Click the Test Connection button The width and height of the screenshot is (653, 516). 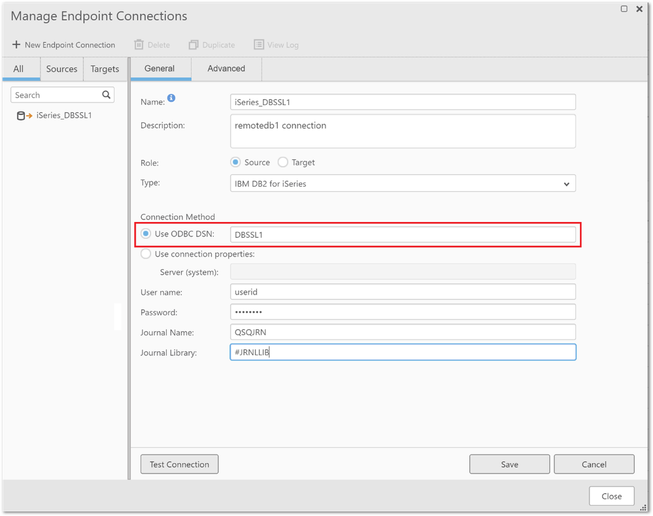(x=179, y=464)
